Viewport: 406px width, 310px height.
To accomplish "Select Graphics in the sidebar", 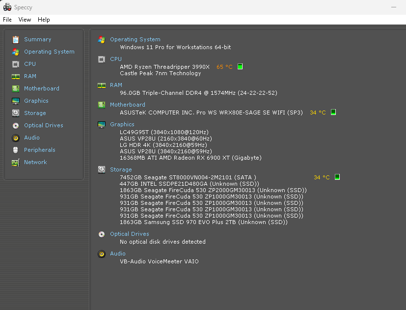I will click(36, 101).
